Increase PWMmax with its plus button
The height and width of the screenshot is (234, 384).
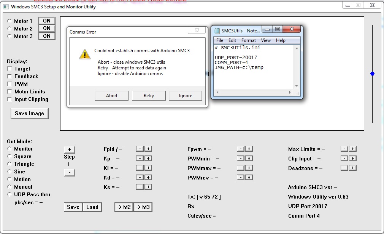coord(249,168)
